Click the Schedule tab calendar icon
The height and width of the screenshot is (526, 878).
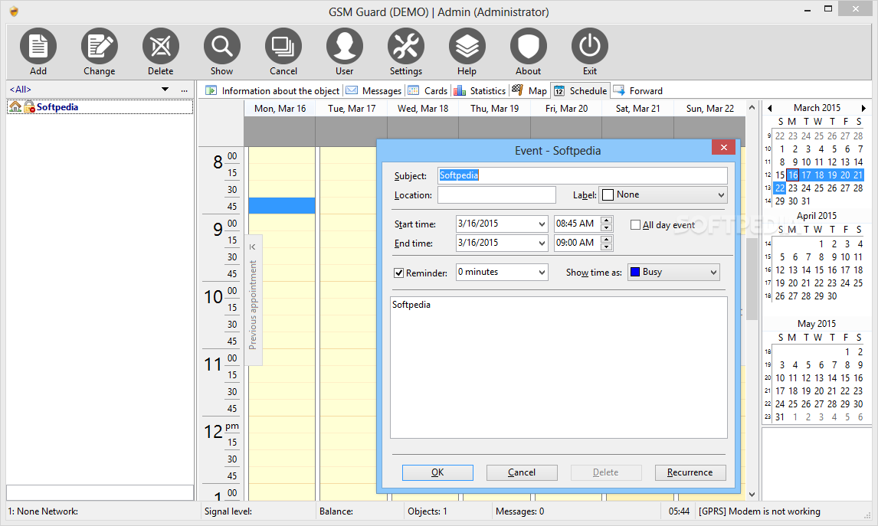click(559, 90)
